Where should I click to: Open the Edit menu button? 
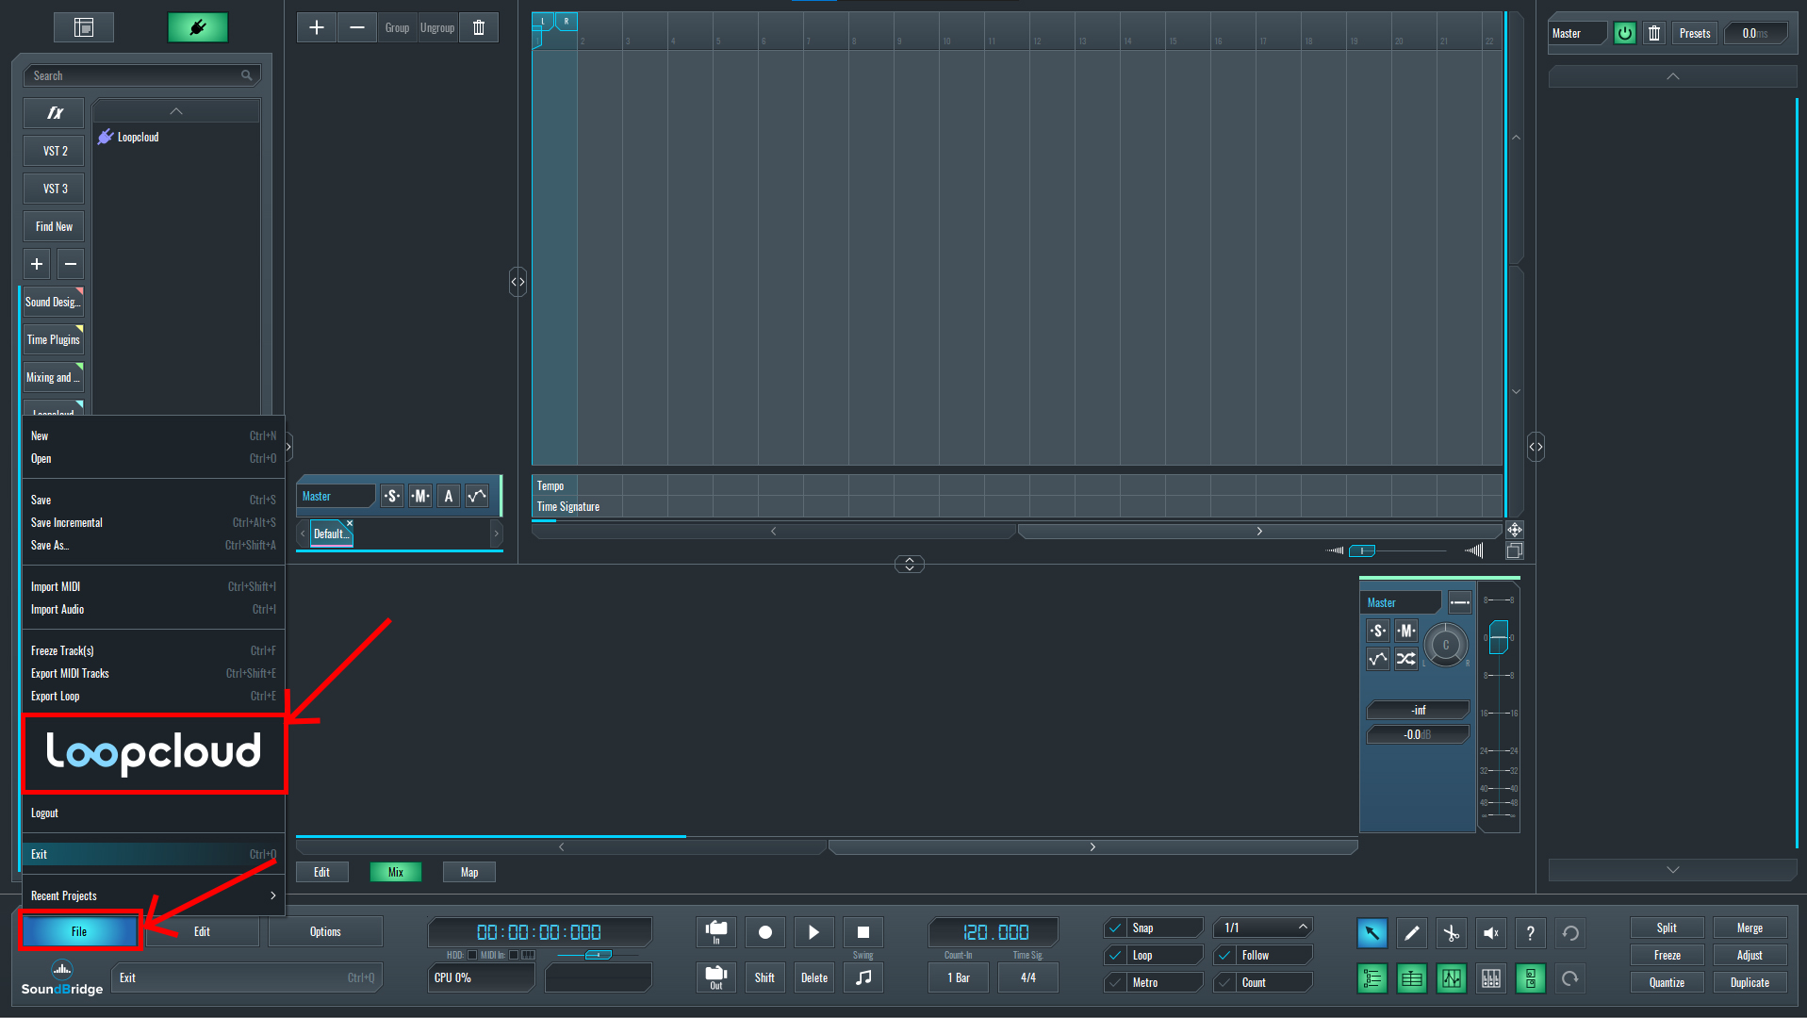click(202, 931)
